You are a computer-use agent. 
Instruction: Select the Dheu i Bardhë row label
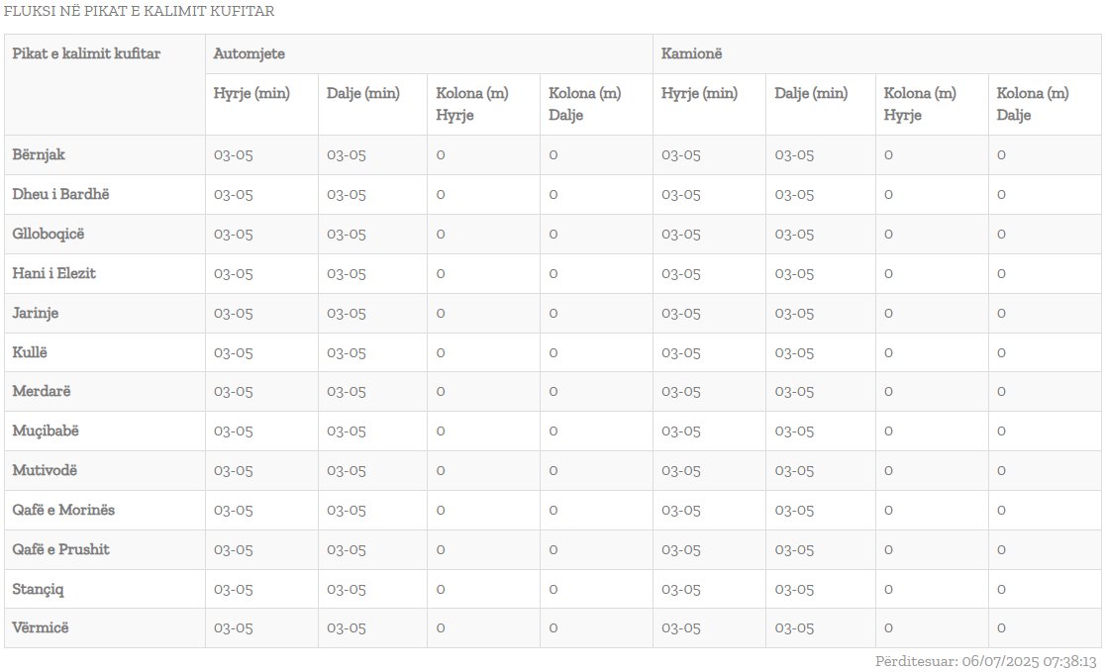click(60, 194)
